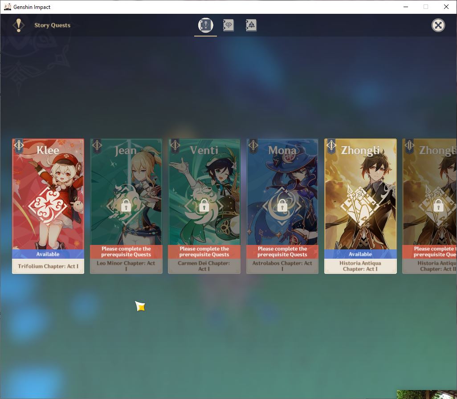Select the Story Quests book tab icon
457x399 pixels.
[205, 25]
